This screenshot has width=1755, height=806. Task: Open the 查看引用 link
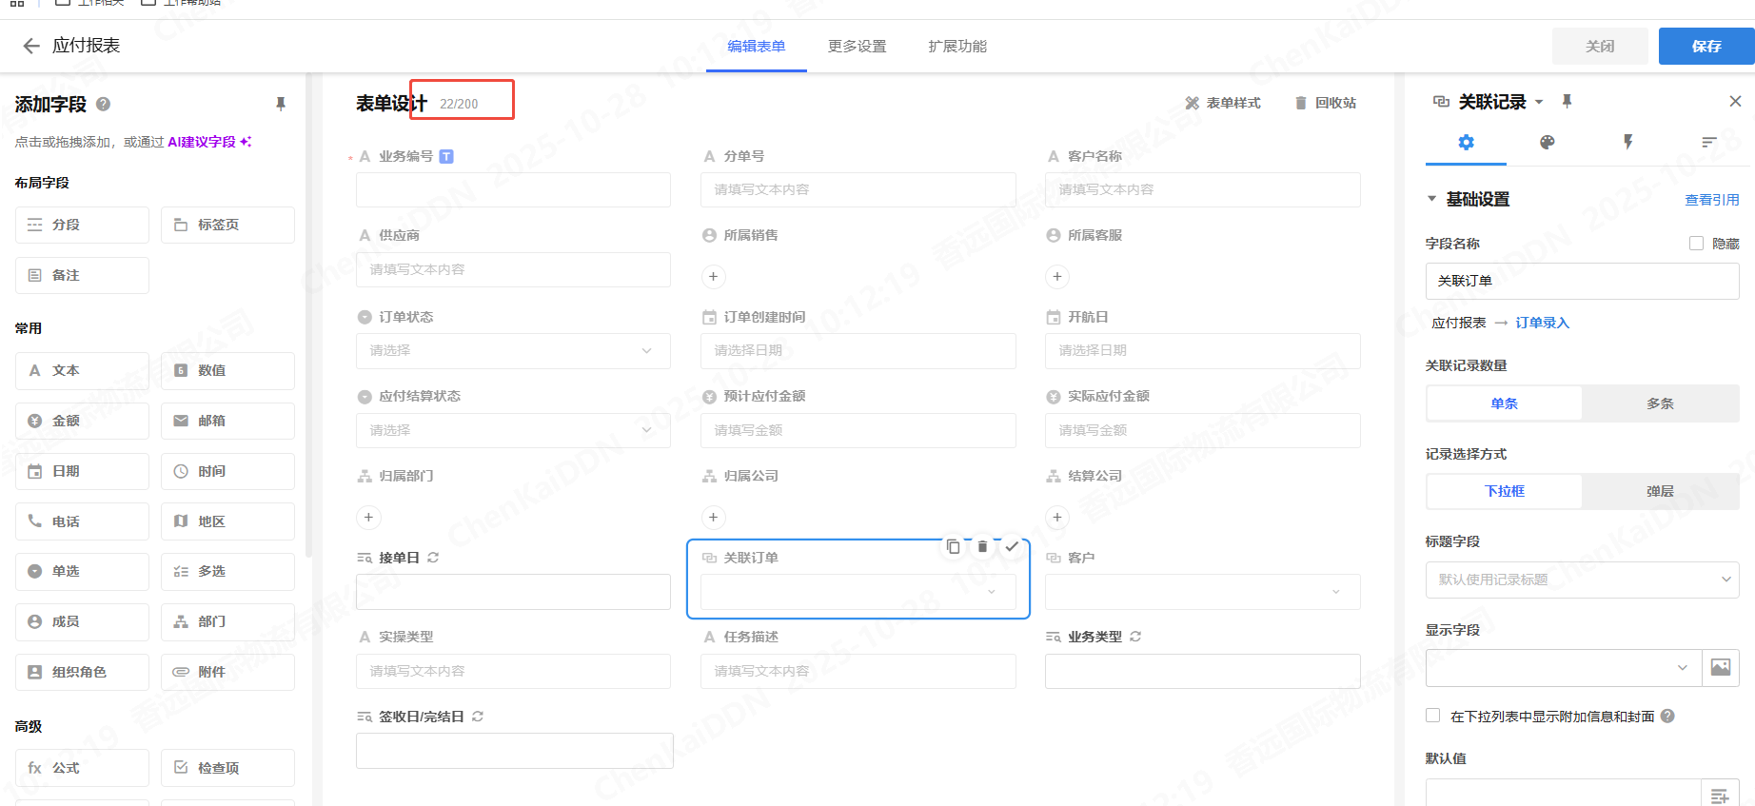tap(1711, 200)
